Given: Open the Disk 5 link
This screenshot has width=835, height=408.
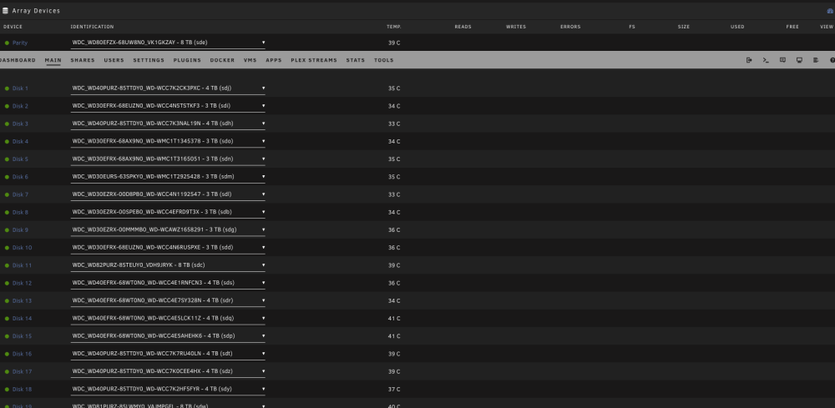Looking at the screenshot, I should pyautogui.click(x=20, y=159).
